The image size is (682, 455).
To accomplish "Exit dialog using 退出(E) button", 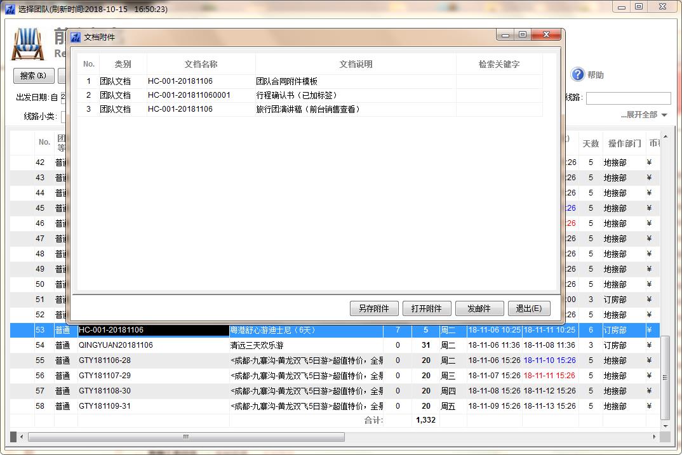I will 528,308.
